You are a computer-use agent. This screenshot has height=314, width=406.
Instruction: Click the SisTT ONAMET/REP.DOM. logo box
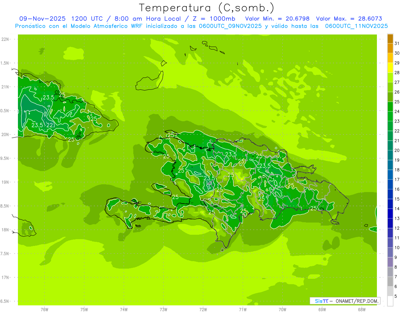tap(345, 301)
